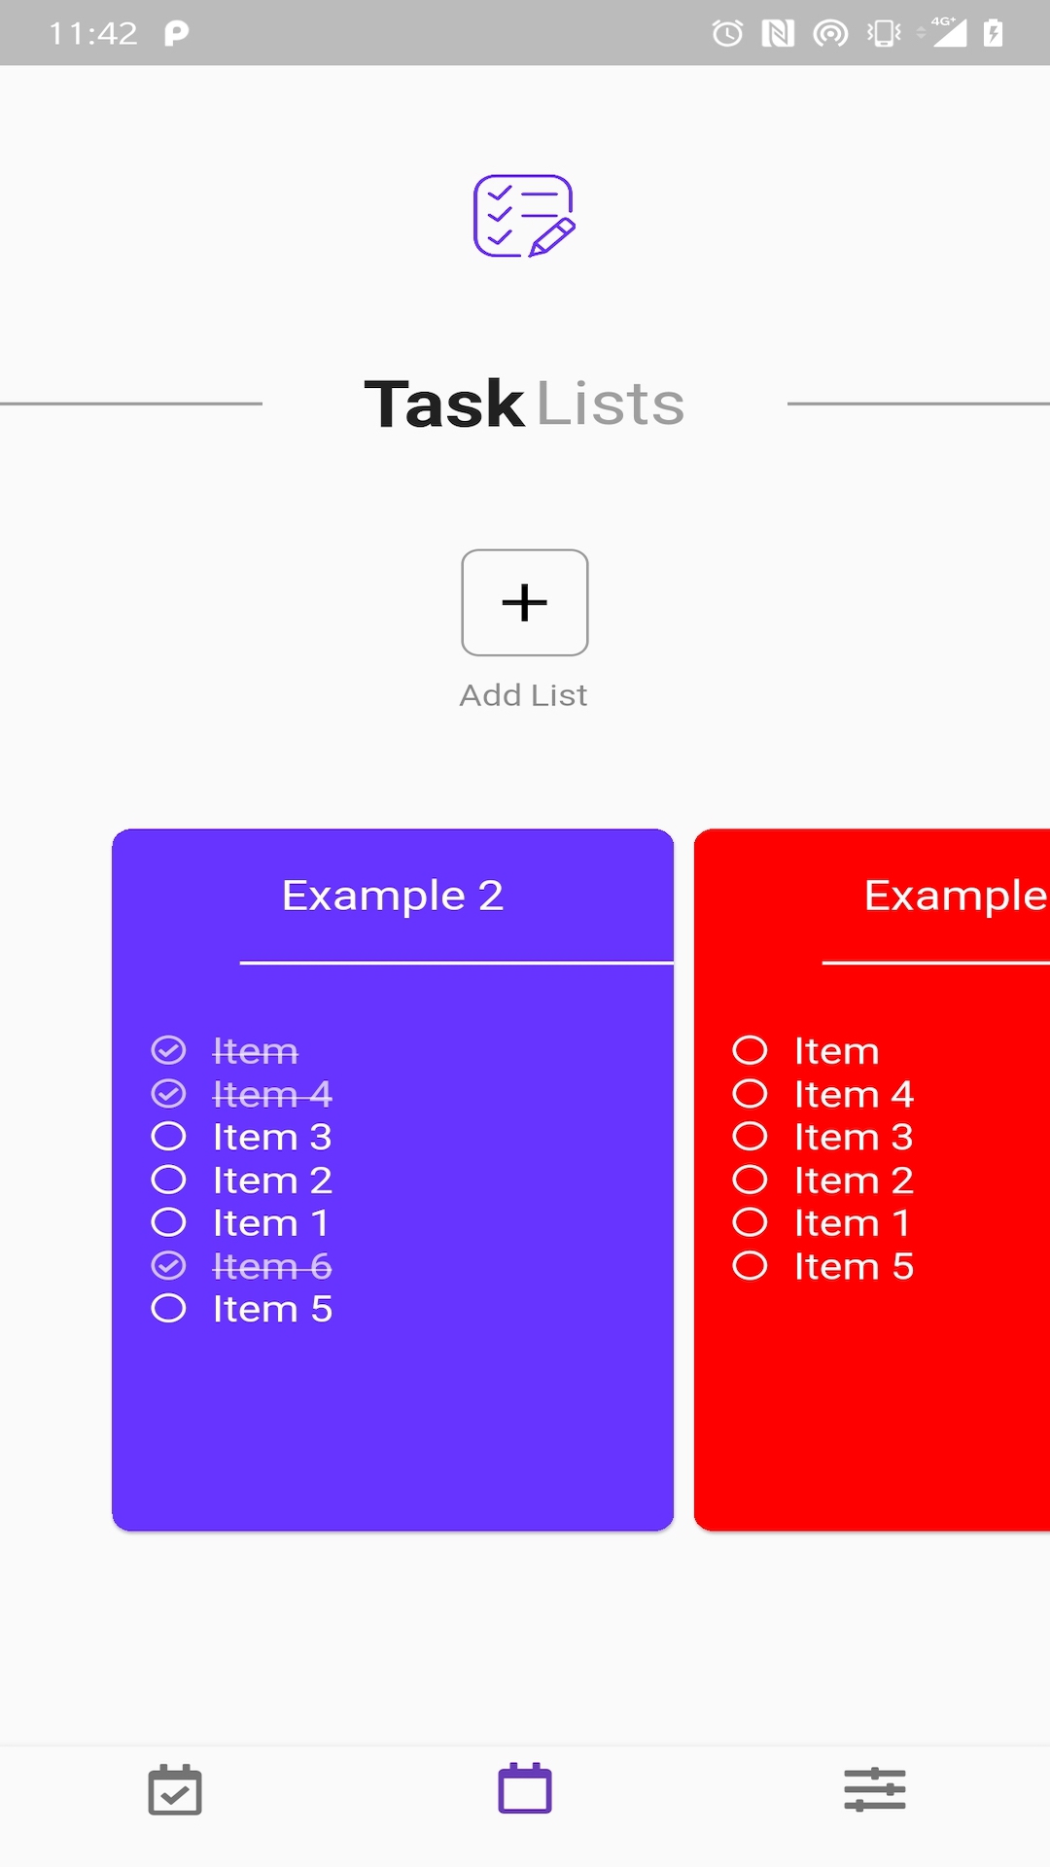1050x1867 pixels.
Task: Tap the plus Add List button
Action: point(524,603)
